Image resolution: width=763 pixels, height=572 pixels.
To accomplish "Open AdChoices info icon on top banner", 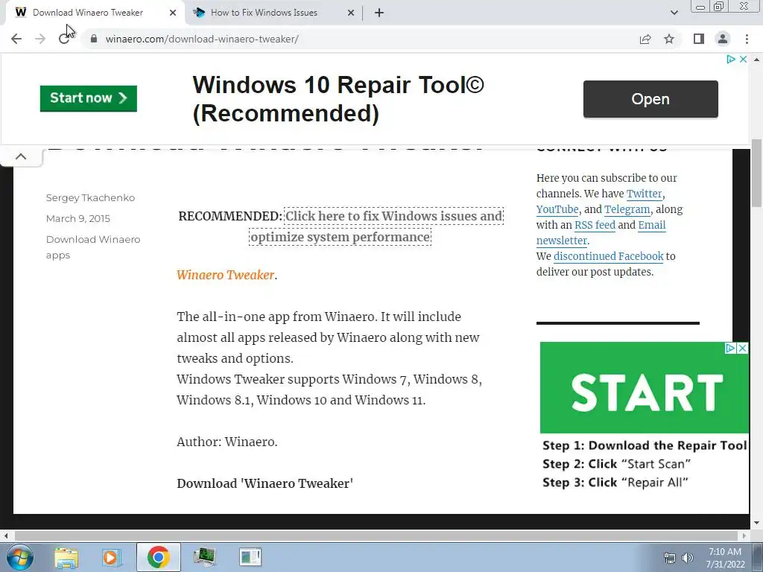I will (731, 59).
